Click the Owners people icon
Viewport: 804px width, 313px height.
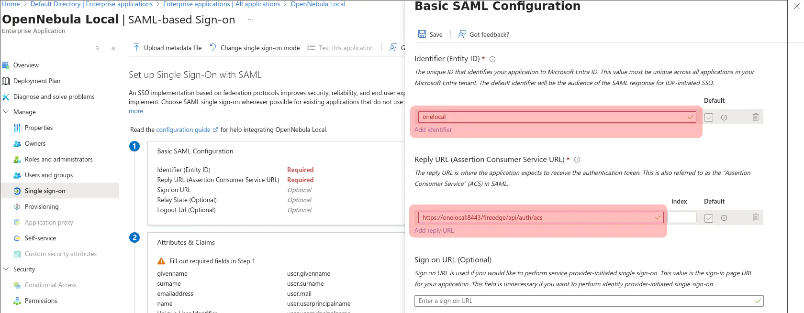click(x=17, y=143)
